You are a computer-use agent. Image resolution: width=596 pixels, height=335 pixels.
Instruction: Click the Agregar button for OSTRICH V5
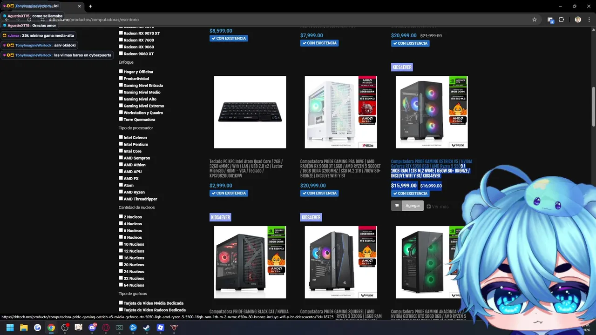click(413, 206)
